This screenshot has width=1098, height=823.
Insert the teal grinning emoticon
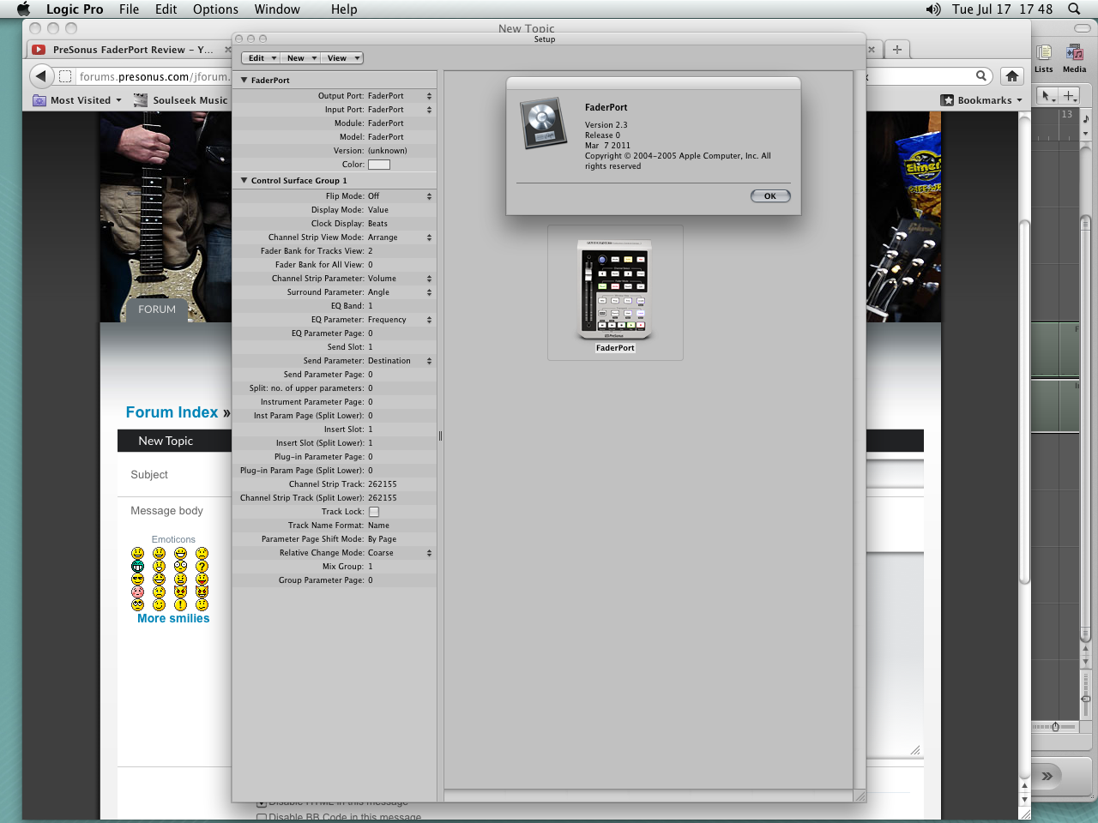[137, 566]
